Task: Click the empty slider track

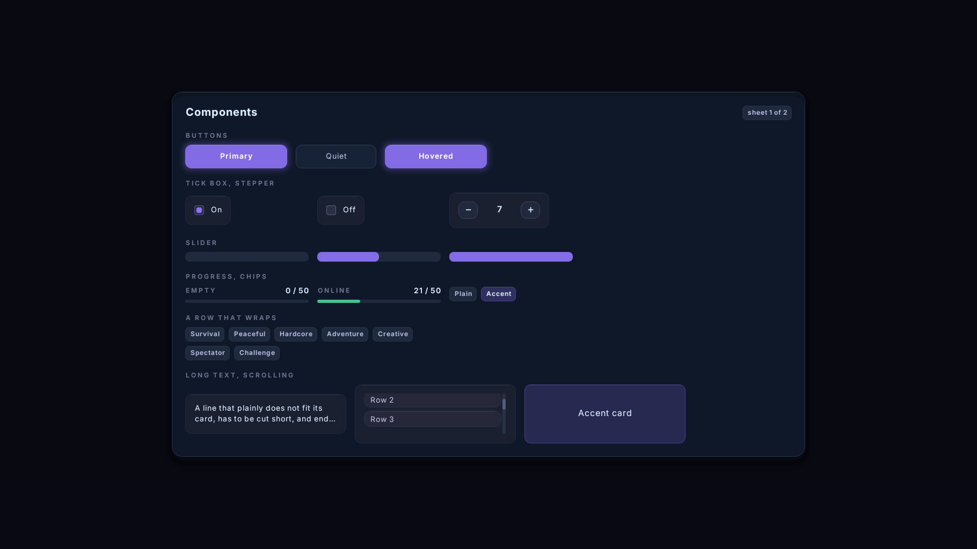Action: 247,257
